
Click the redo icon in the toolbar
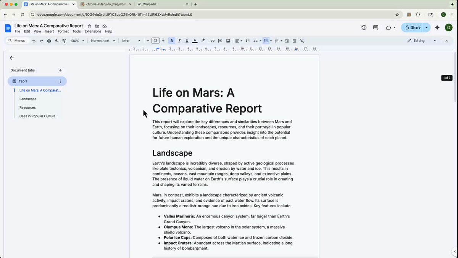tap(41, 41)
